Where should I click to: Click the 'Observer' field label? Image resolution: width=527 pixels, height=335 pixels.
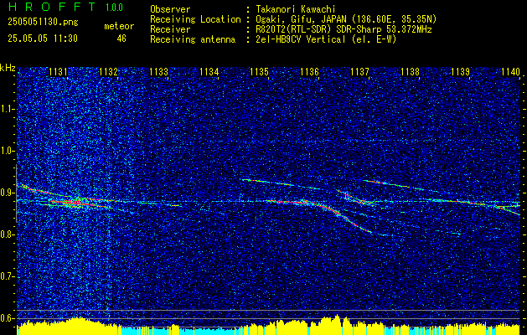click(x=170, y=9)
